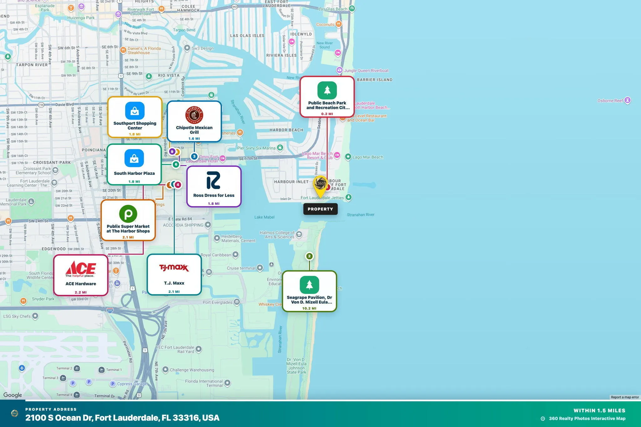This screenshot has height=427, width=641.
Task: Click the Pier Sixty-Six Marina pin
Action: coord(280,147)
